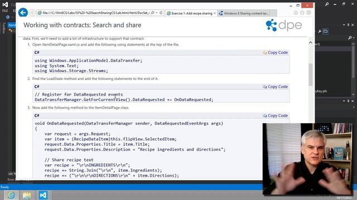Copy Code for the OnDataRequested method block
The width and height of the screenshot is (357, 200).
tap(275, 116)
